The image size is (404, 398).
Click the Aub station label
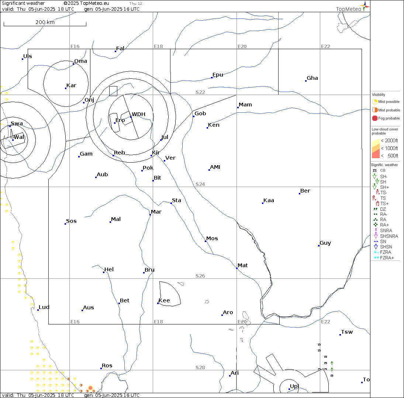[102, 174]
